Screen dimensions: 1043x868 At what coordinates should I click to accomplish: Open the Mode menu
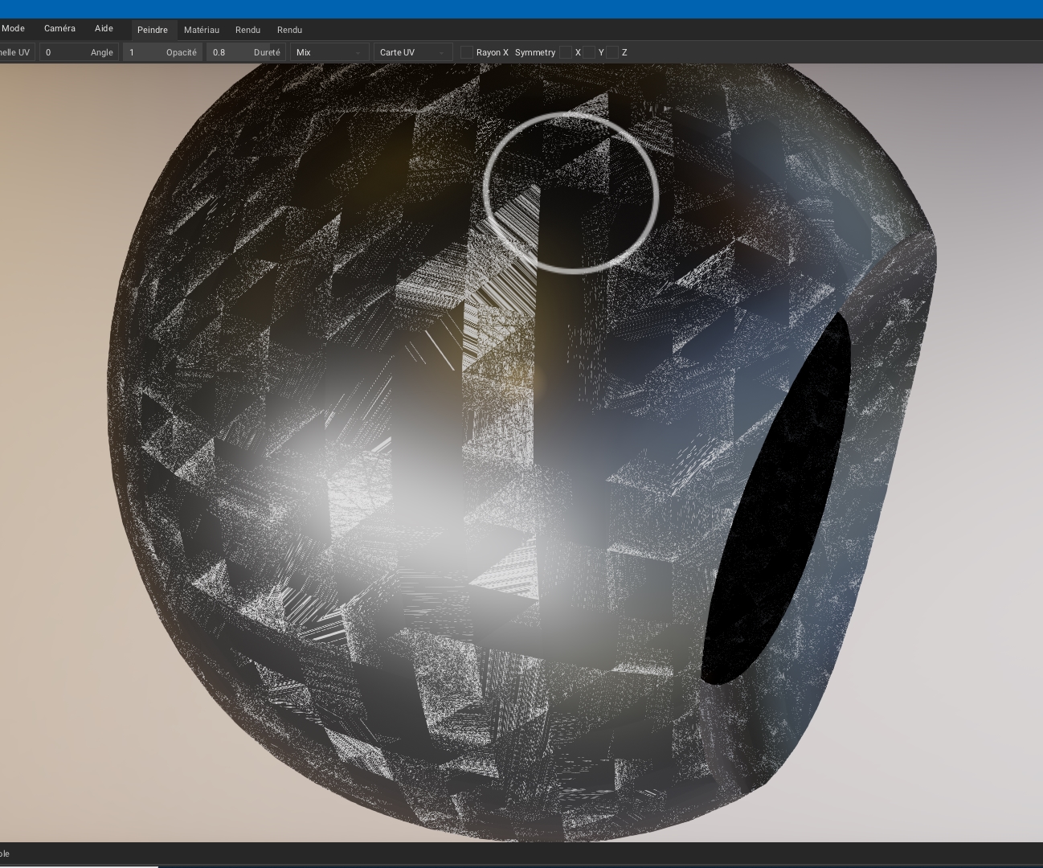click(x=14, y=28)
